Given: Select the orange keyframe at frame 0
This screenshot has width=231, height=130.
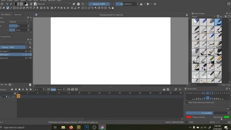Looking at the screenshot, I should (x=18, y=96).
